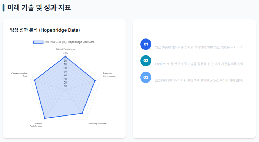Click the School Readiness axis label
Viewport: 259px width, 142px height.
click(65, 49)
